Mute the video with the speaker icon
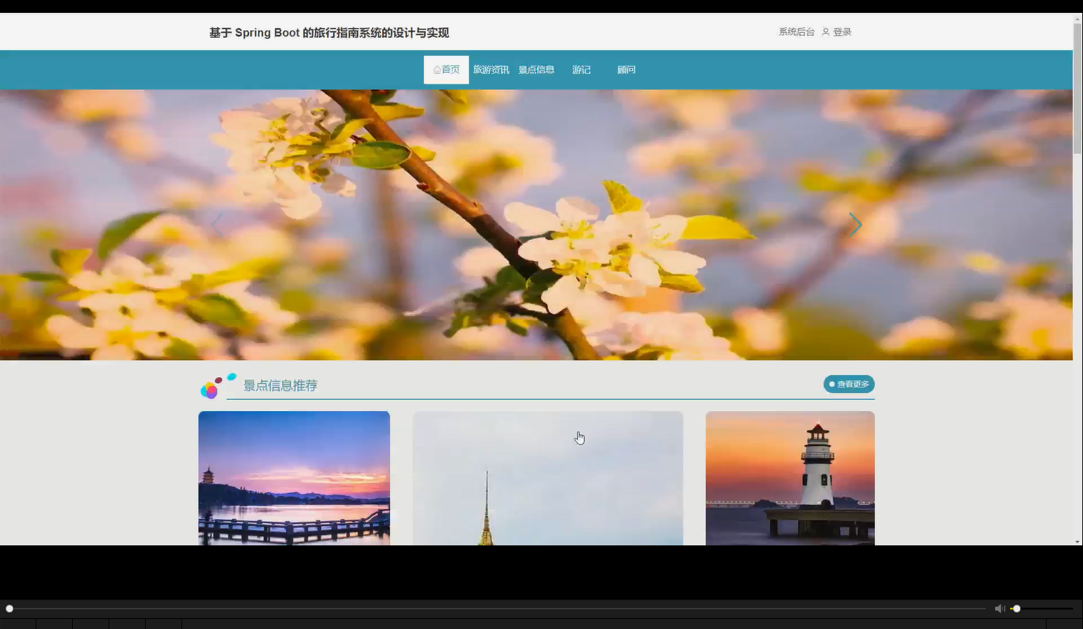Image resolution: width=1083 pixels, height=629 pixels. [999, 608]
